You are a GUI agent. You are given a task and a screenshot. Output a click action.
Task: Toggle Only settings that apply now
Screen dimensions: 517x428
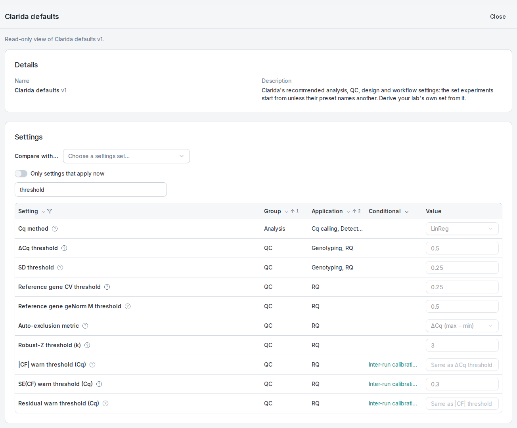[x=21, y=174]
